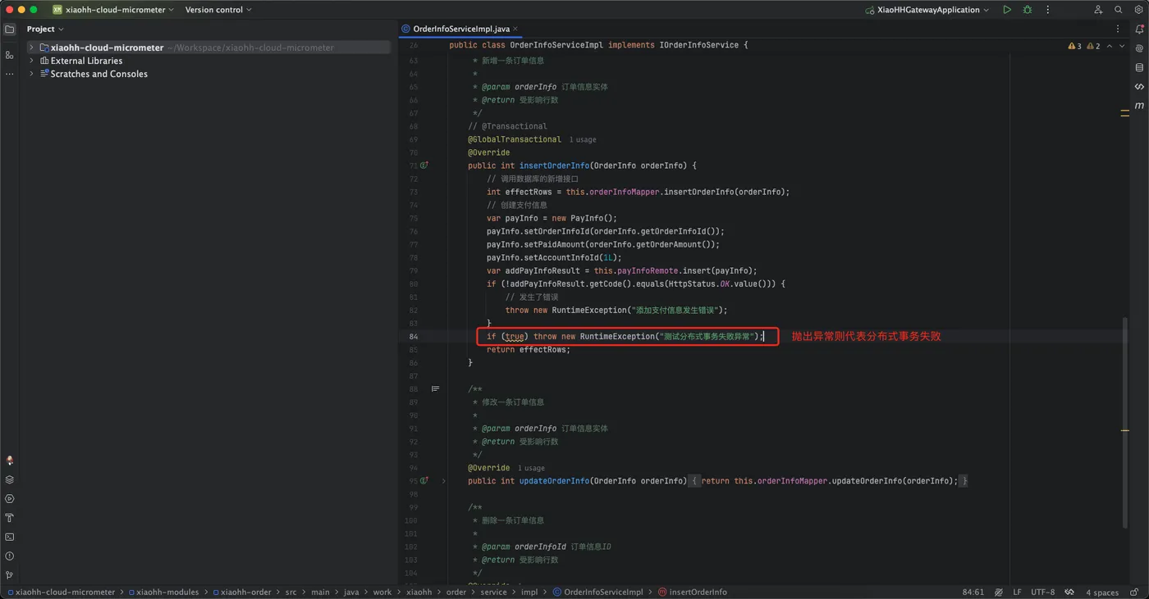Open the AI Assistant spiral icon

click(x=1139, y=48)
